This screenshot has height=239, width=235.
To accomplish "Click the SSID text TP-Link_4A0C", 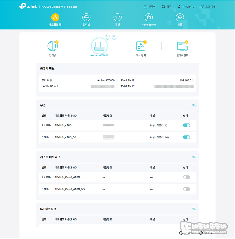I will click(x=63, y=125).
